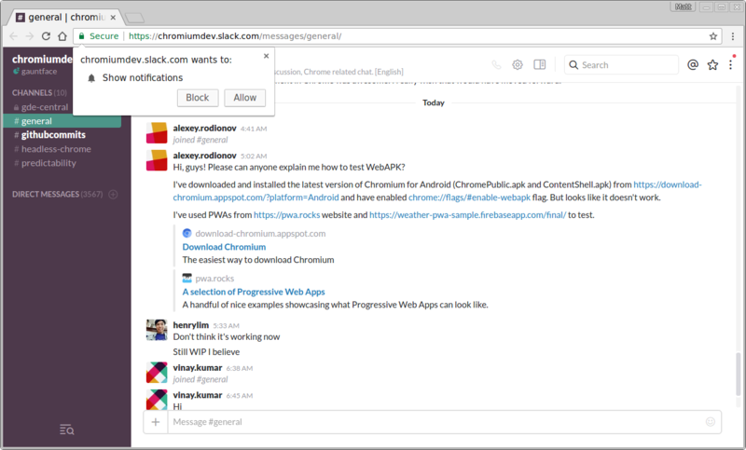Close the general browser tab
The image size is (746, 450).
tap(113, 18)
